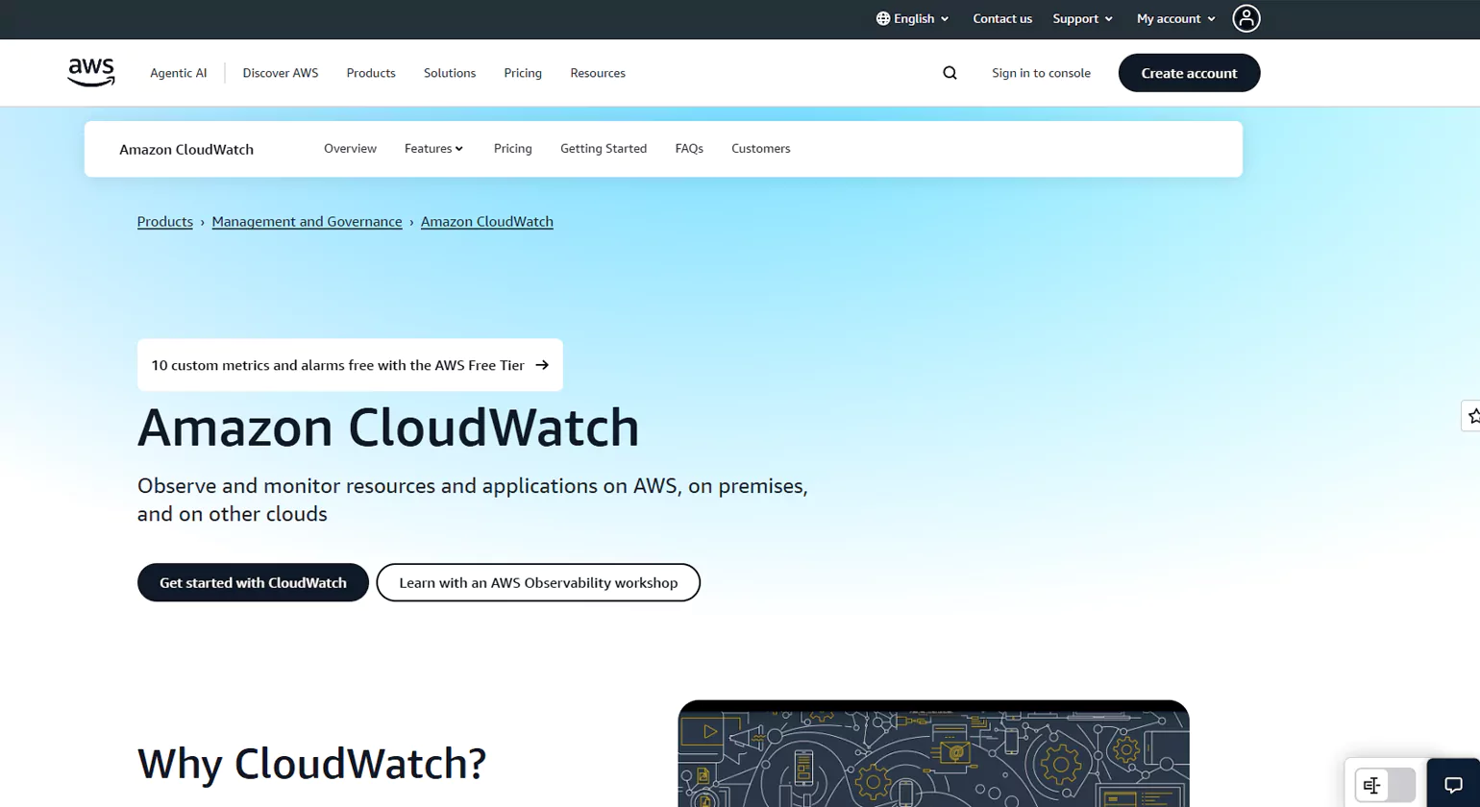Open the Management and Governance breadcrumb

pos(307,221)
